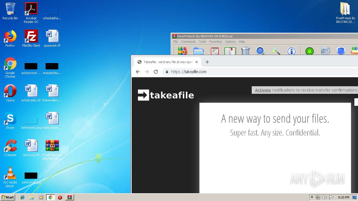
Task: Click WinRAR Info icon
Action: coord(291,51)
